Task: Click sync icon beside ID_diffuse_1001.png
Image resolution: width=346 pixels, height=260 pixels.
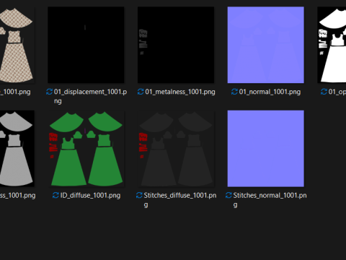Action: (x=56, y=195)
